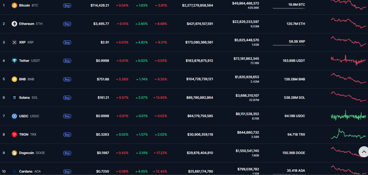Viewport: 368px width, 175px height.
Task: Click Dogecoin 7d change 17.22%
Action: (x=160, y=153)
